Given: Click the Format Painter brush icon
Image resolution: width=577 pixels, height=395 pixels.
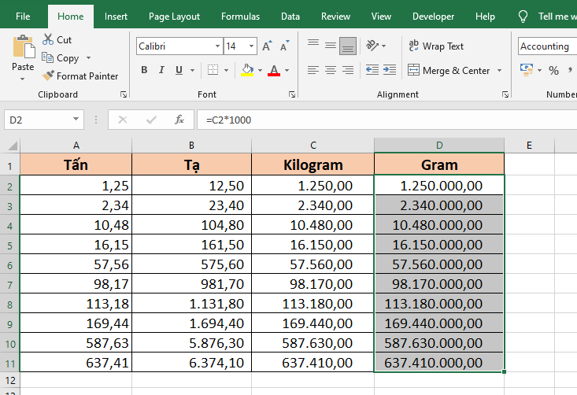Looking at the screenshot, I should click(48, 76).
